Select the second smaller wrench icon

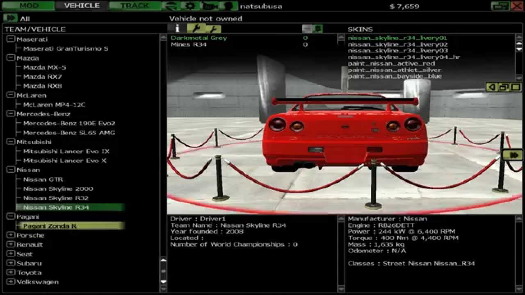point(213,29)
